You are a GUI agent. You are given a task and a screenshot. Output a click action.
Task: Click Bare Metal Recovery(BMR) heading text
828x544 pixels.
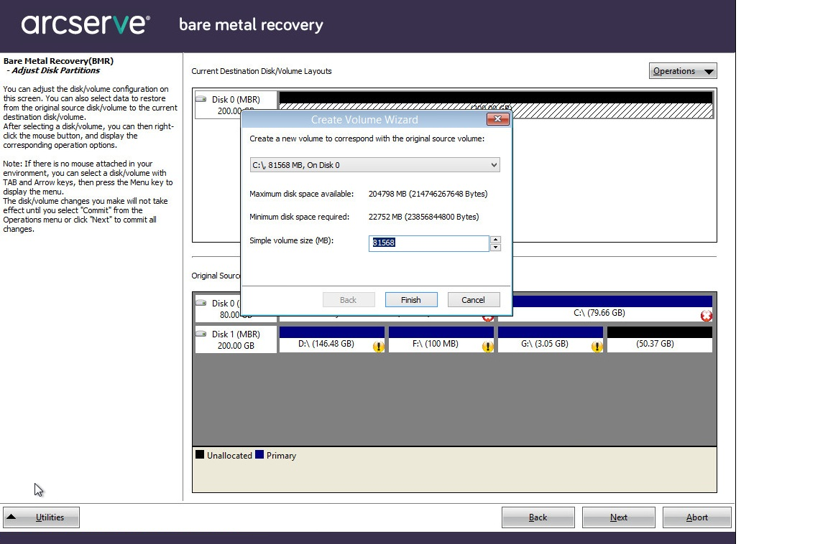click(58, 60)
